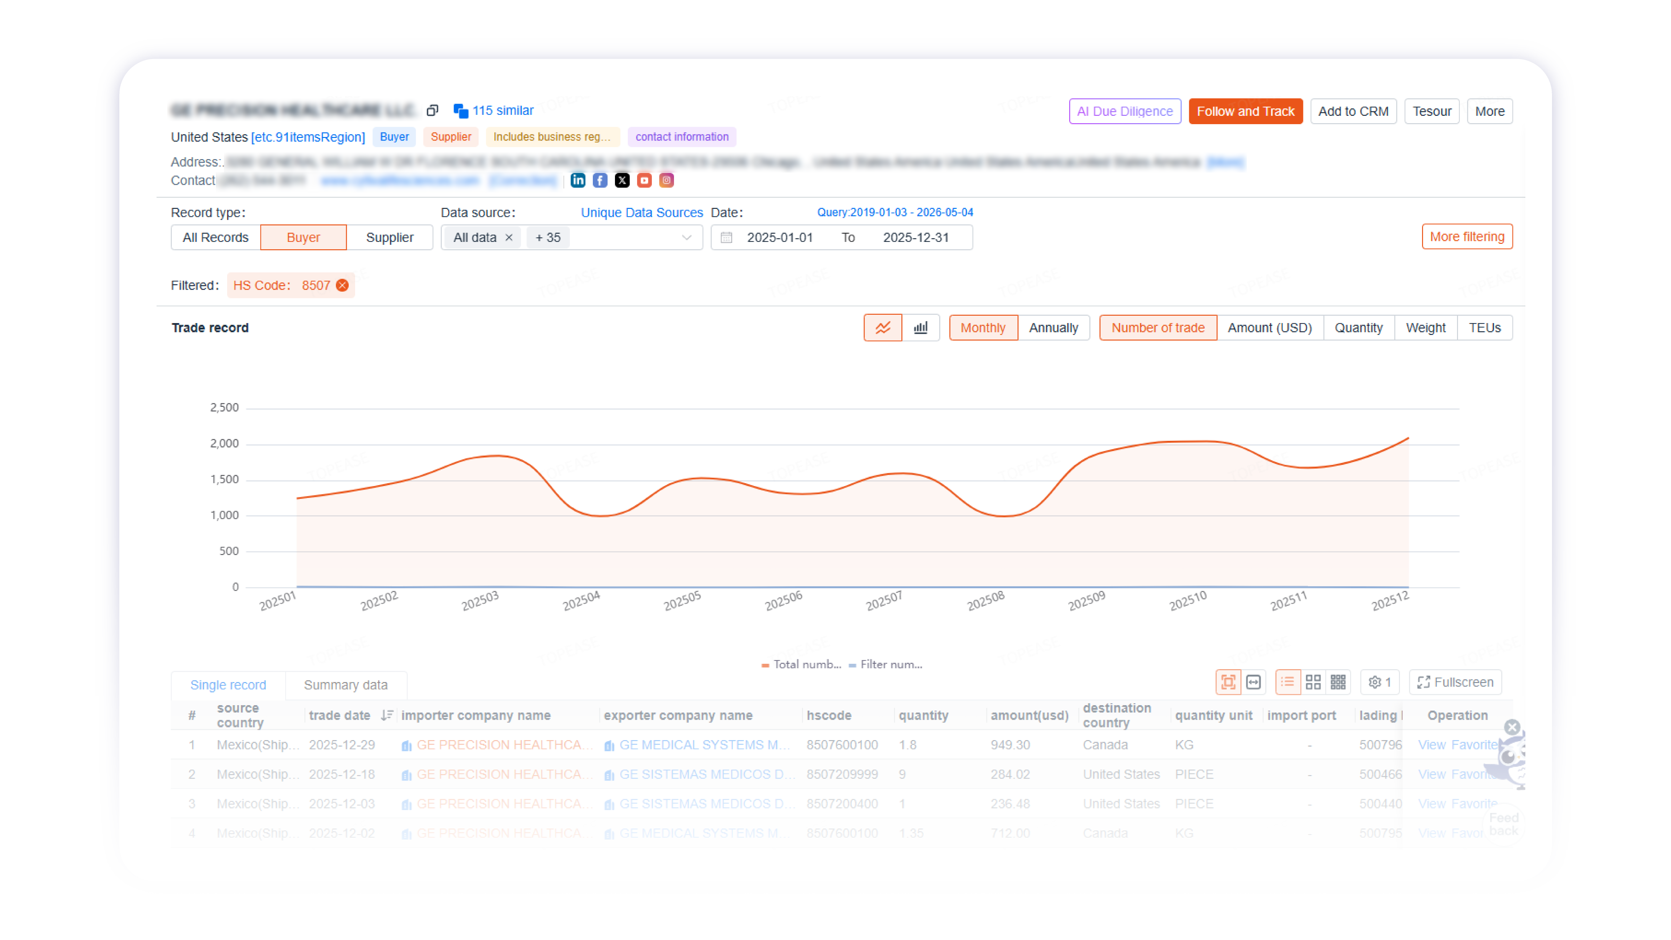Open the company's LinkedIn profile icon
Screen dimensions: 1671x940
click(x=578, y=180)
